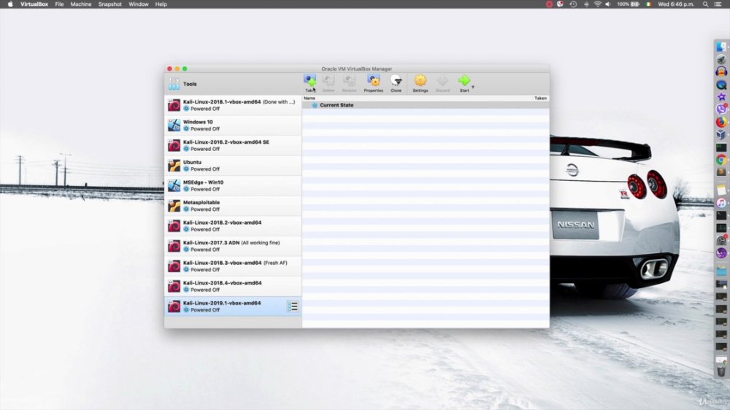Open iTunes from the Dock
Viewport: 730px width, 410px height.
[x=721, y=203]
